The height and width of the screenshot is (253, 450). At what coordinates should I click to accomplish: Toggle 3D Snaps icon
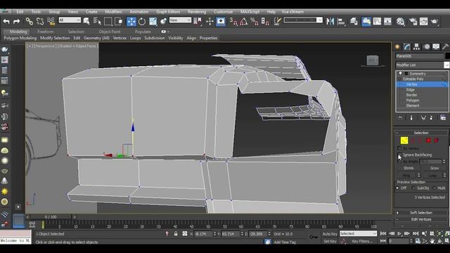point(233,22)
